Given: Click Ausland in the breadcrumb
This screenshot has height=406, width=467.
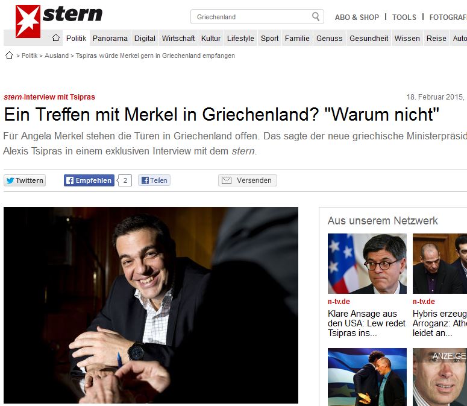Looking at the screenshot, I should tap(57, 56).
